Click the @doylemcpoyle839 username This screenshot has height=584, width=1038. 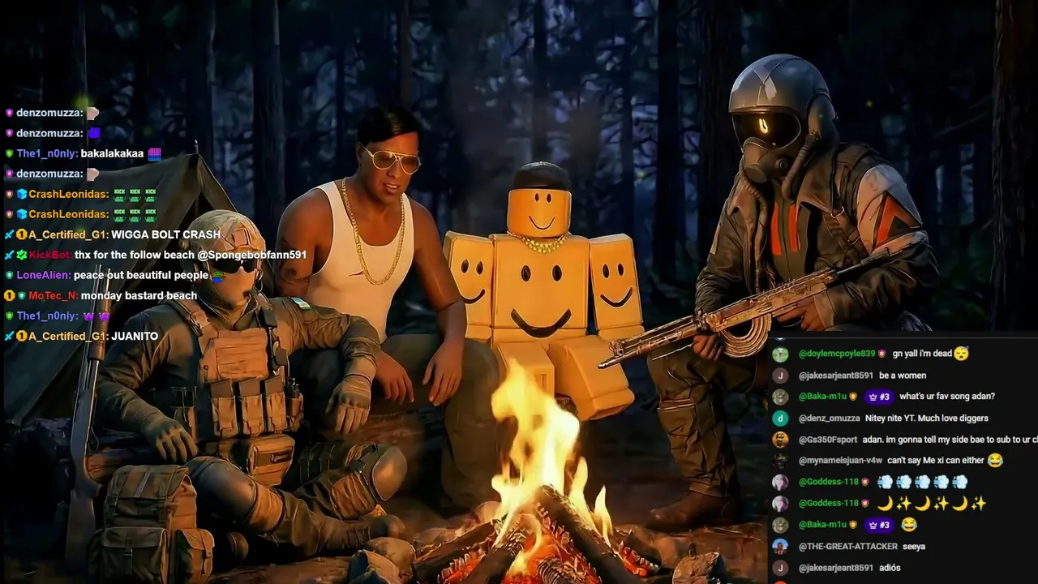point(837,354)
